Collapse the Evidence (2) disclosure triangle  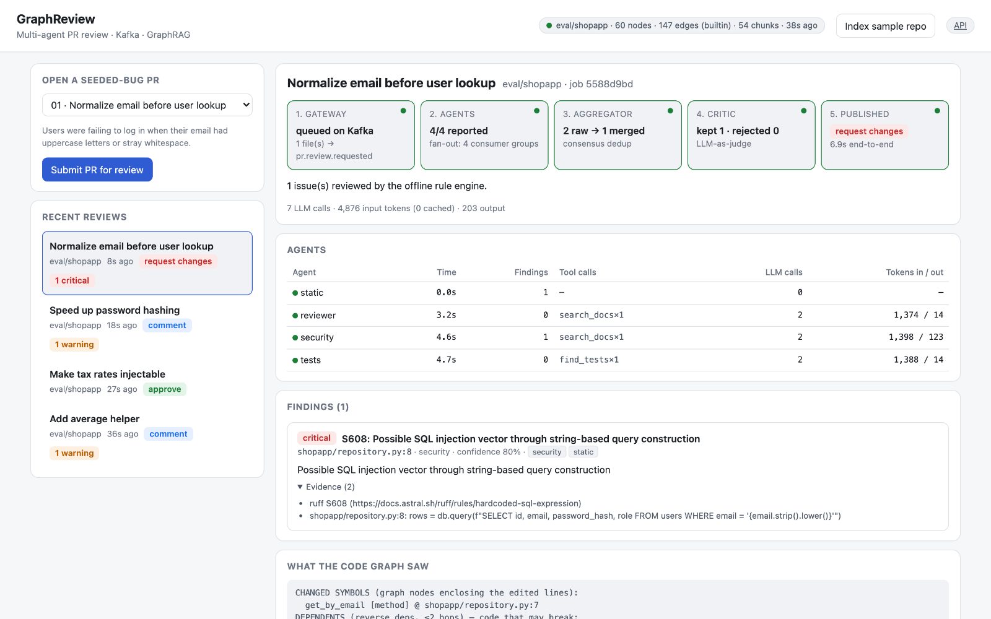click(x=300, y=487)
